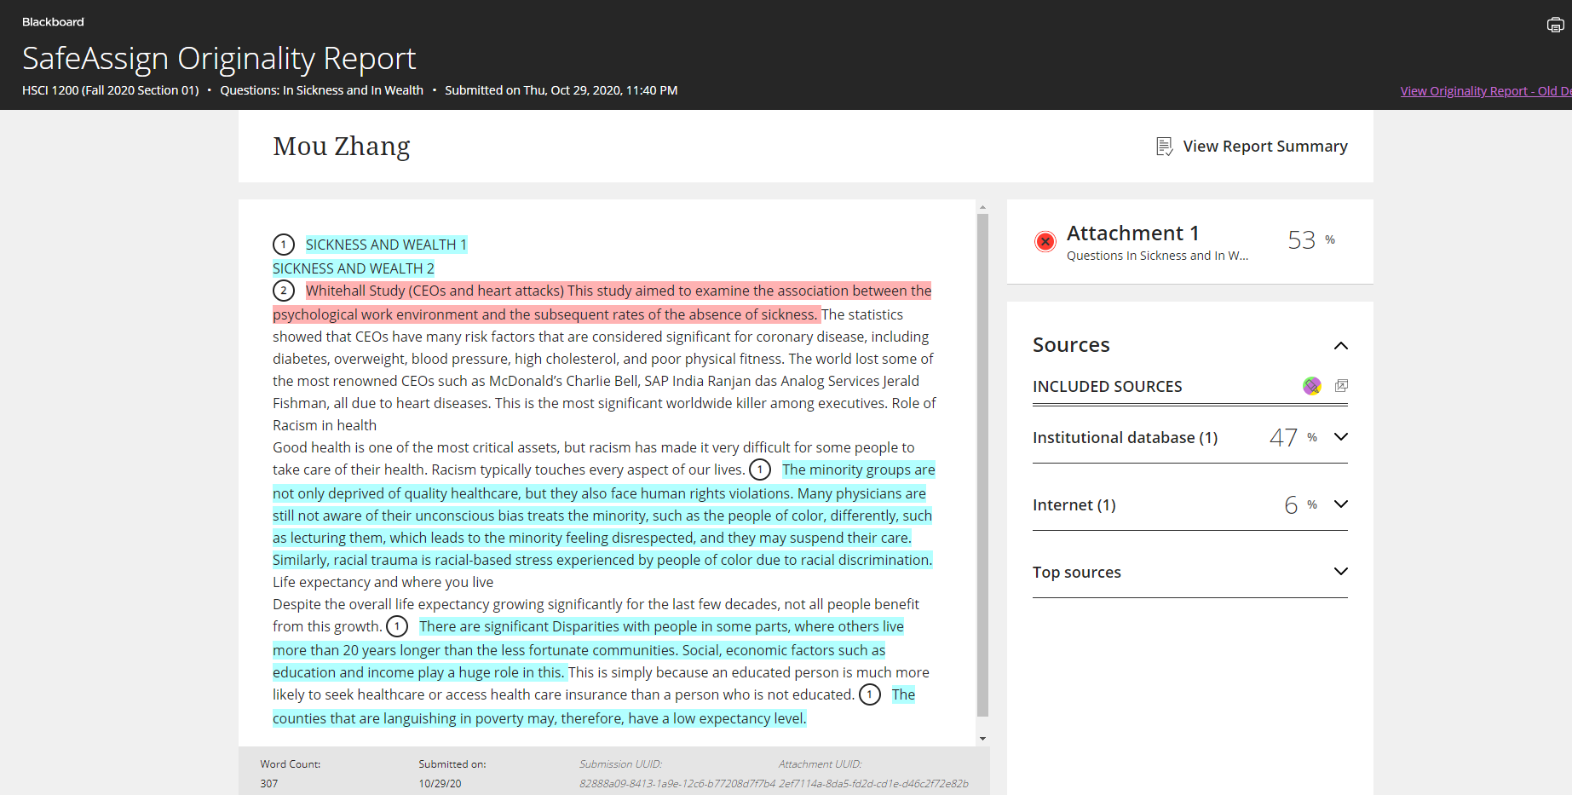Click the scrollbar up arrow
Image resolution: width=1572 pixels, height=795 pixels.
click(x=982, y=207)
